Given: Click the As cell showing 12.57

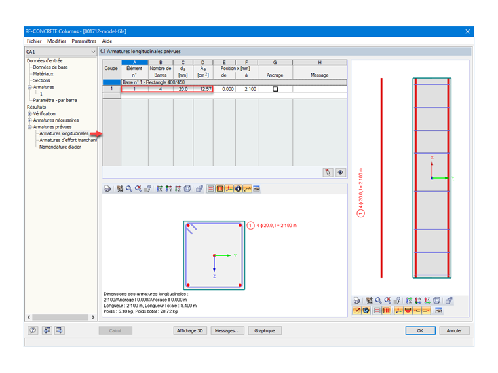Looking at the screenshot, I should tap(203, 89).
